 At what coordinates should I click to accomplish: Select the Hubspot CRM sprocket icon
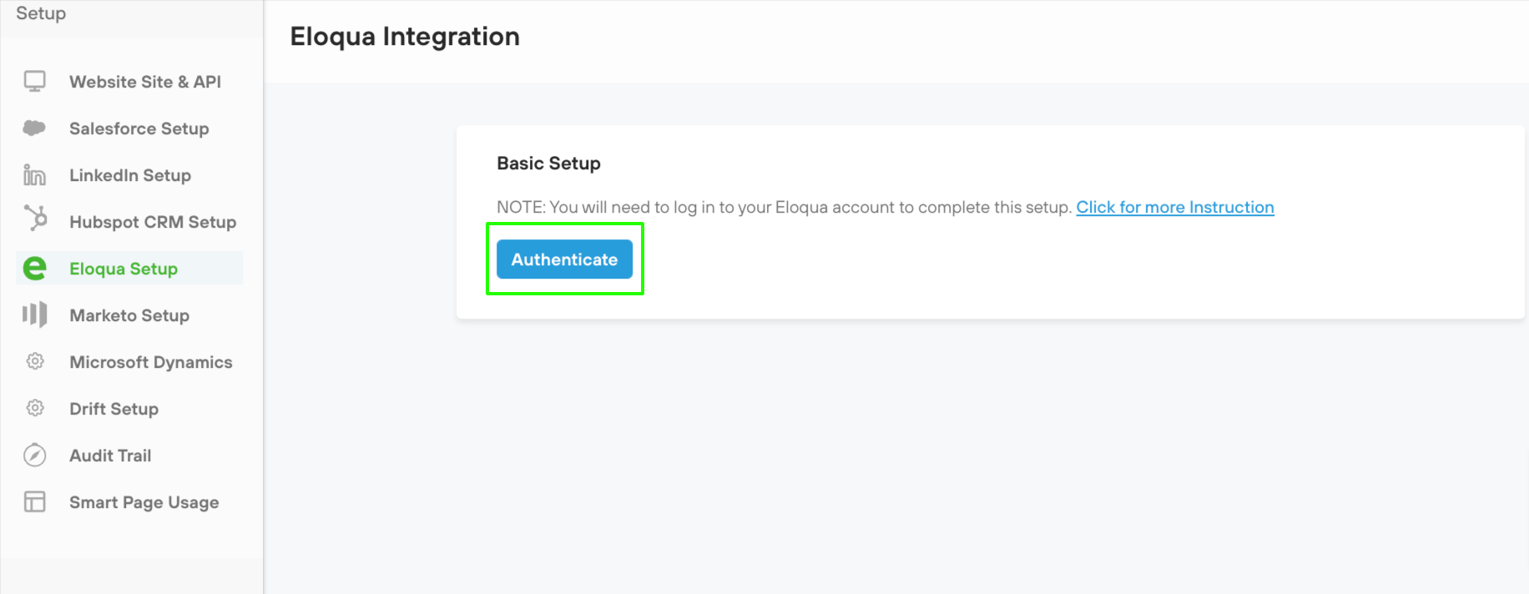pyautogui.click(x=34, y=221)
